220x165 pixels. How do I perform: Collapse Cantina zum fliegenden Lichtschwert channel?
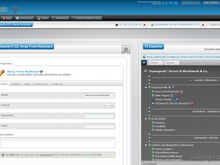point(146,145)
